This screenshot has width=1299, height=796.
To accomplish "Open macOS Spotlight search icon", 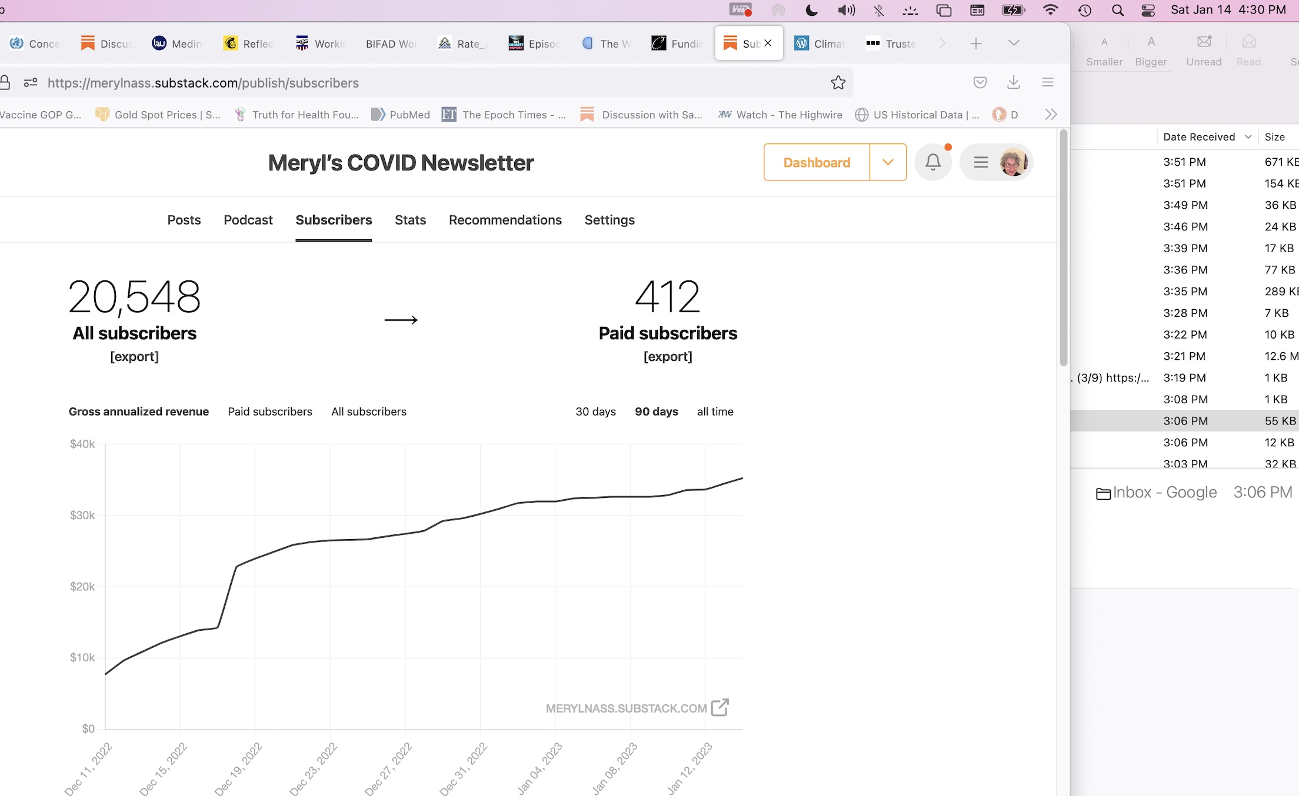I will (1117, 11).
